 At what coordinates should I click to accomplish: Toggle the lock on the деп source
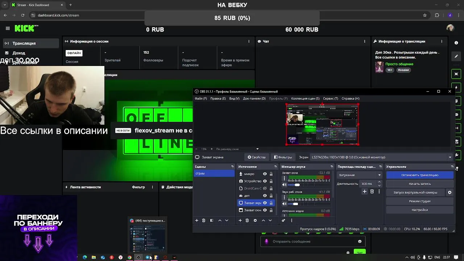click(271, 196)
